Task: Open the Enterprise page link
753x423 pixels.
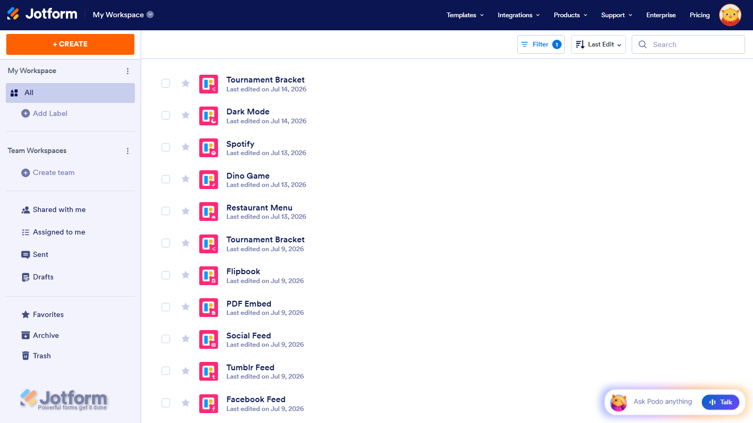Action: click(661, 15)
